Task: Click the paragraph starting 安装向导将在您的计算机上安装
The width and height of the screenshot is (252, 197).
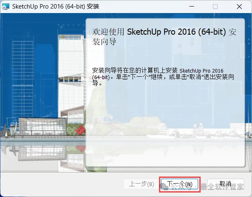Action: 163,77
